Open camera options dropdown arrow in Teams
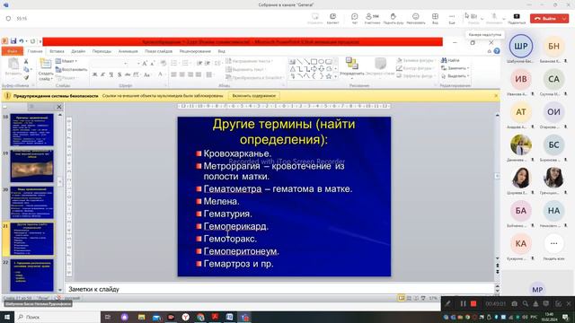Screen dimensions: 575x323 [x=482, y=18]
